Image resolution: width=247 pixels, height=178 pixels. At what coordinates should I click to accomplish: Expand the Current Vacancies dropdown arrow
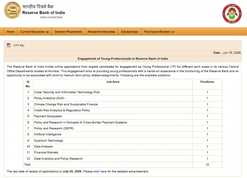[x=48, y=32]
